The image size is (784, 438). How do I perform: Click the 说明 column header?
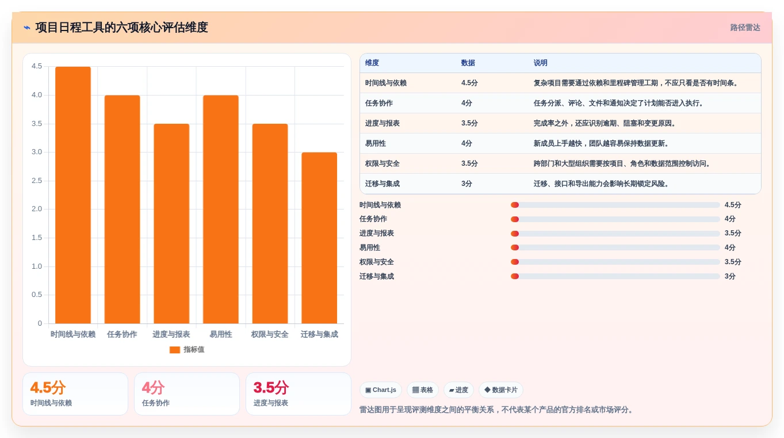pyautogui.click(x=541, y=63)
